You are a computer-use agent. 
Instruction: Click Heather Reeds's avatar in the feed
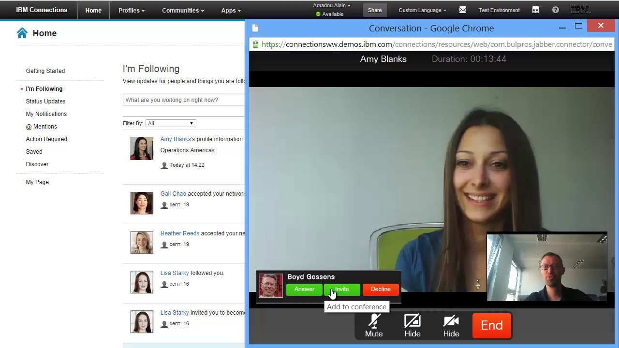pos(142,243)
